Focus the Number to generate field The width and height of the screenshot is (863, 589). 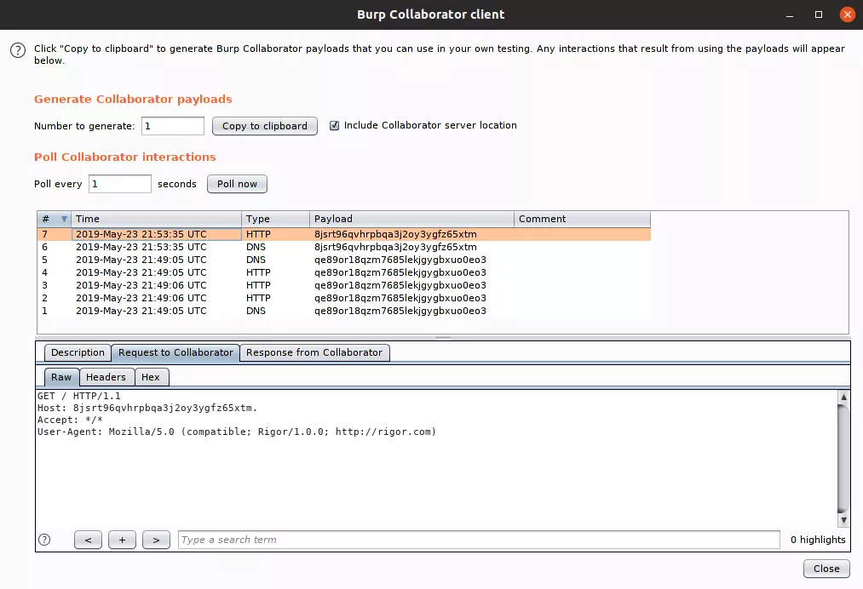[x=173, y=126]
